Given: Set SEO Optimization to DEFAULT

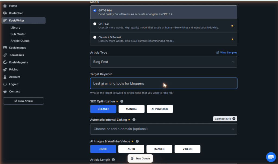Looking at the screenshot, I should [x=103, y=109].
